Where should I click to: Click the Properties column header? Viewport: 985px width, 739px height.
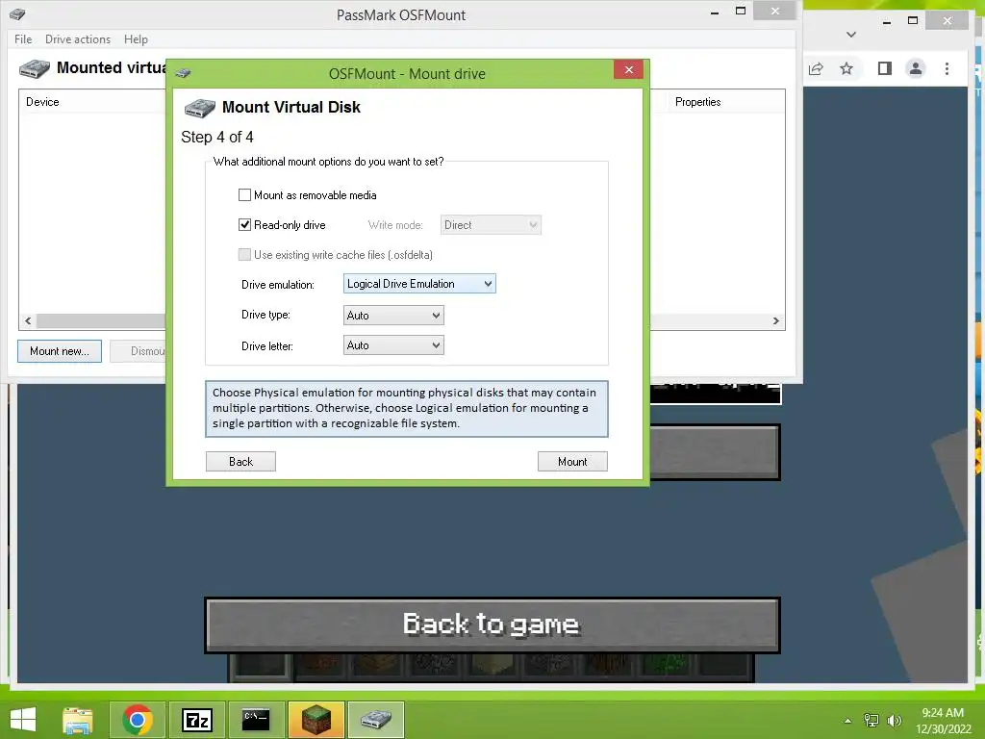(x=698, y=102)
